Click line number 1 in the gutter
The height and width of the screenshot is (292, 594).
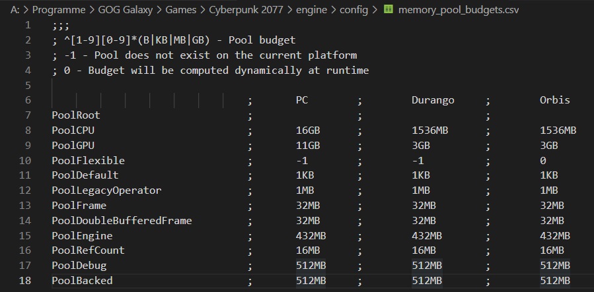[x=28, y=25]
